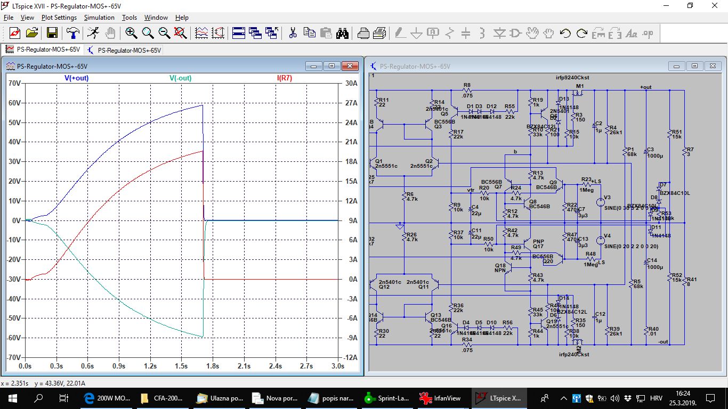Click the Paste clipboard icon
Image resolution: width=728 pixels, height=409 pixels.
click(326, 33)
